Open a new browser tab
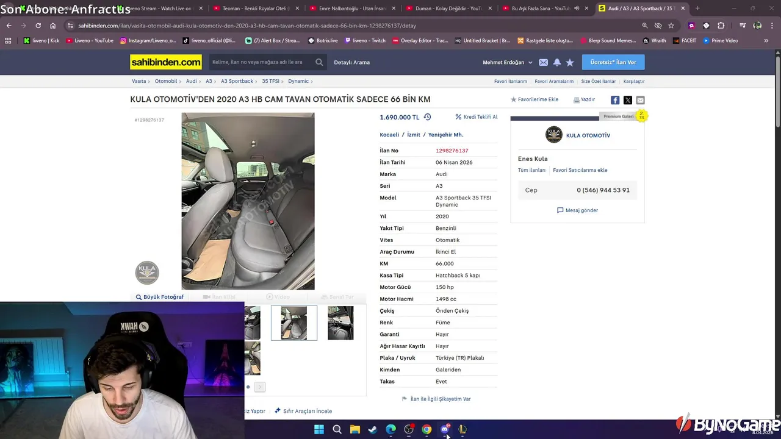Viewport: 781px width, 439px height. coord(697,9)
